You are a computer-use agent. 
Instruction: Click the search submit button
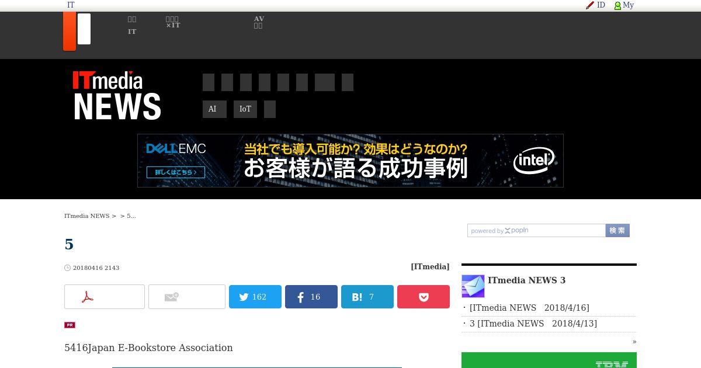(617, 231)
